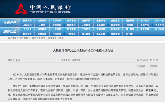
Task: Click the article title 人民银行召开2020年金融市场工作电视电话会议
Action: click(x=83, y=51)
